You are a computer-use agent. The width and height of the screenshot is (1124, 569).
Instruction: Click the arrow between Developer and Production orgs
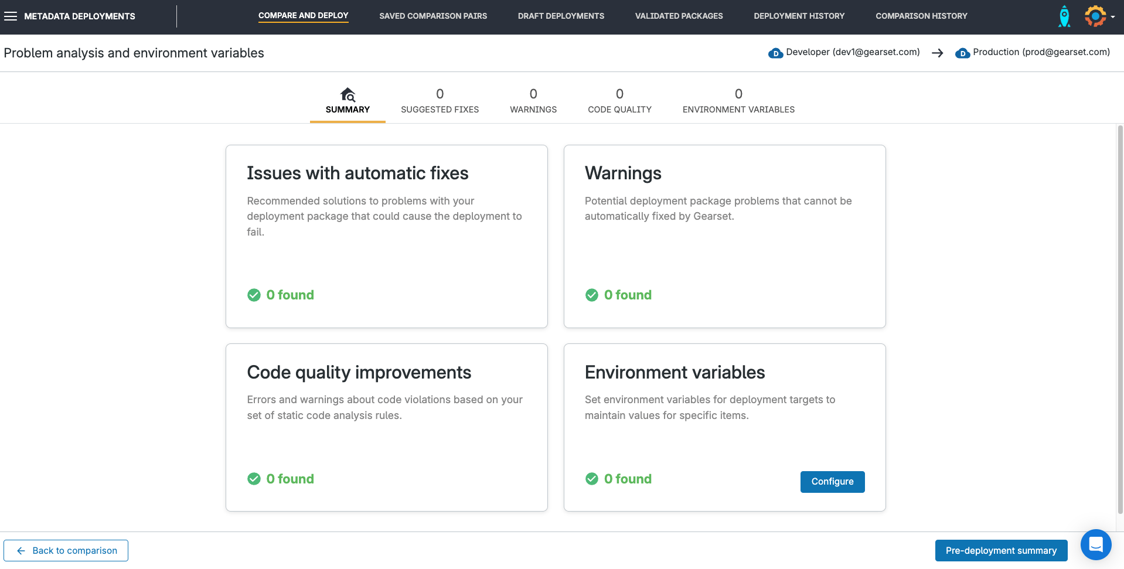[x=937, y=53]
